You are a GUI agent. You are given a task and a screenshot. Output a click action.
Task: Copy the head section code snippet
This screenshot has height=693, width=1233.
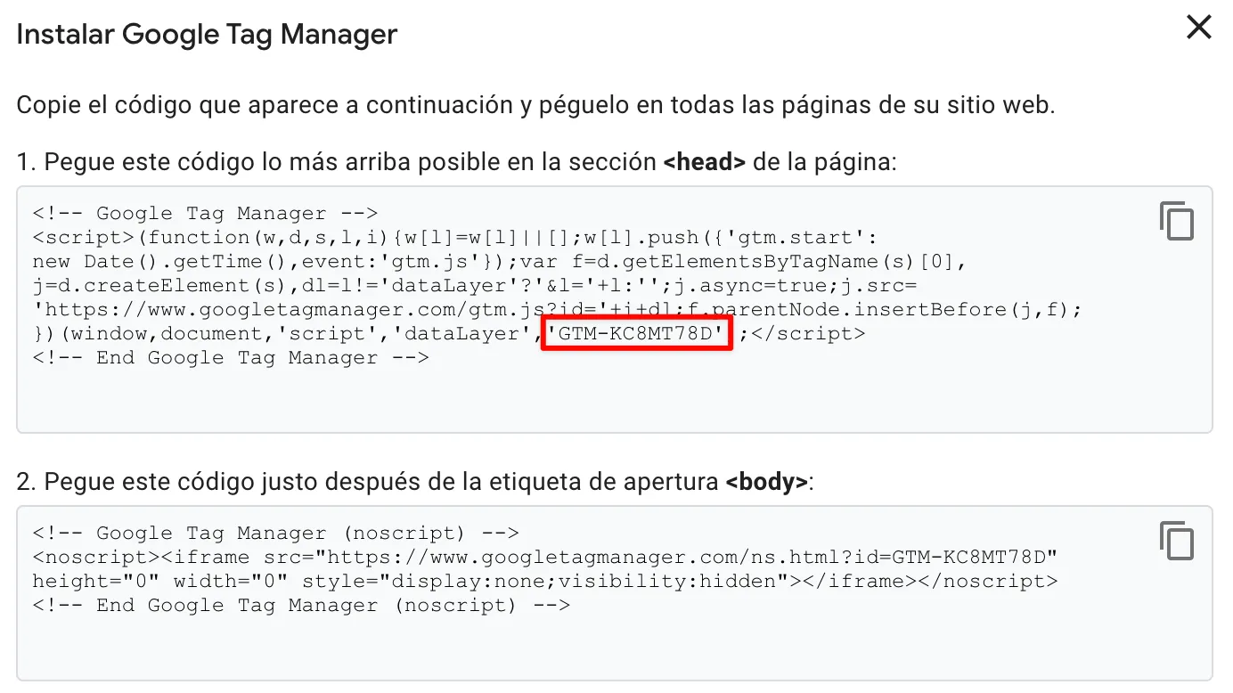pyautogui.click(x=1176, y=221)
